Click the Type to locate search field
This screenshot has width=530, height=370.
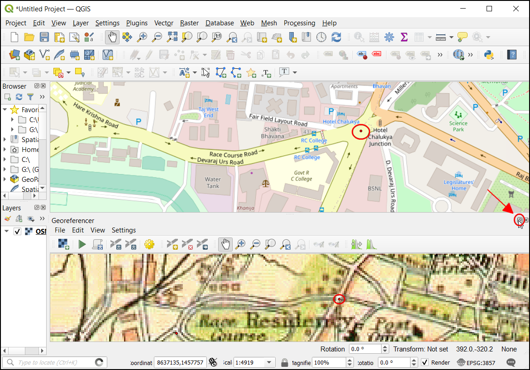point(55,363)
